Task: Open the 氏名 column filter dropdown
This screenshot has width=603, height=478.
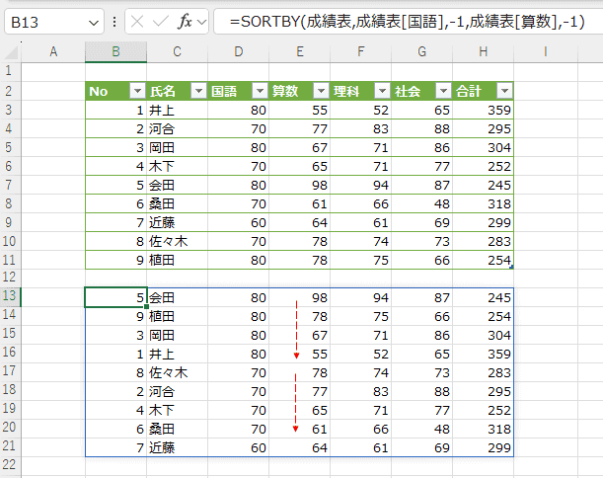Action: [197, 91]
